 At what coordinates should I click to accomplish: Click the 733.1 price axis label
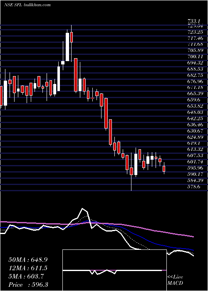tap(195, 21)
